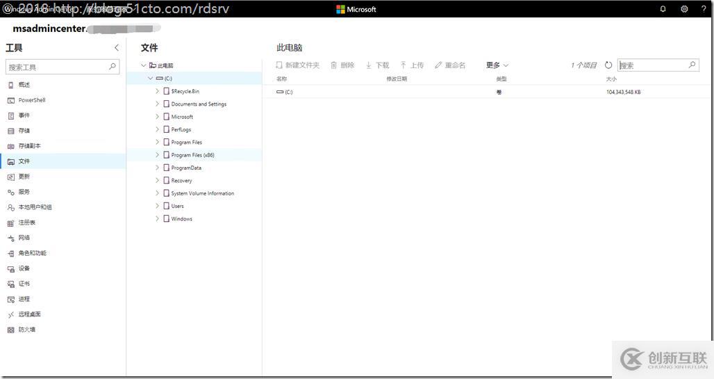Expand the Windows folder node
The width and height of the screenshot is (714, 379).
[158, 219]
